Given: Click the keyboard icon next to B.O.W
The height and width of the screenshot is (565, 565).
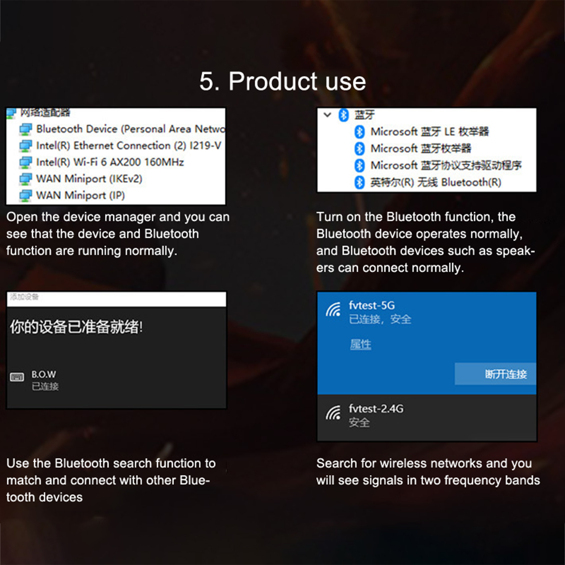Looking at the screenshot, I should click(x=17, y=377).
